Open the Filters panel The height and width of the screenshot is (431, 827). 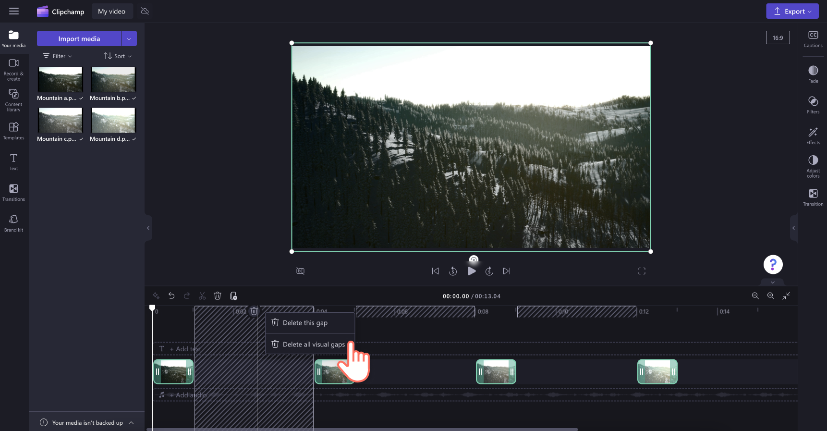(813, 105)
